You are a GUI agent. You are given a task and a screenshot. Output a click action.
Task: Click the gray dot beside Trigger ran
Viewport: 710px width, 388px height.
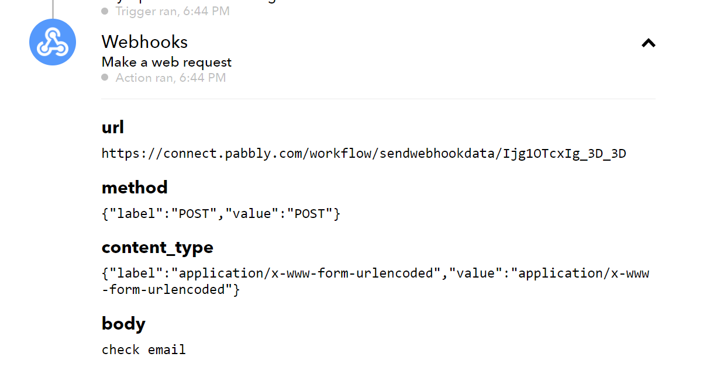pyautogui.click(x=105, y=11)
